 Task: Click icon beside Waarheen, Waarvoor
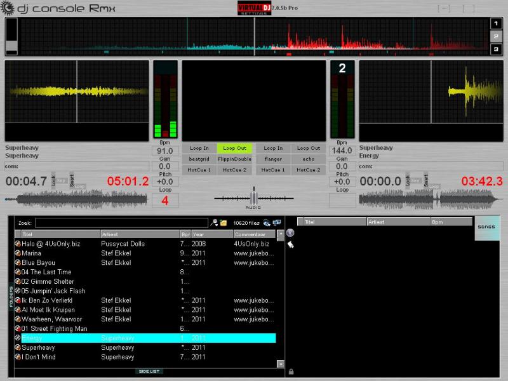click(x=18, y=319)
